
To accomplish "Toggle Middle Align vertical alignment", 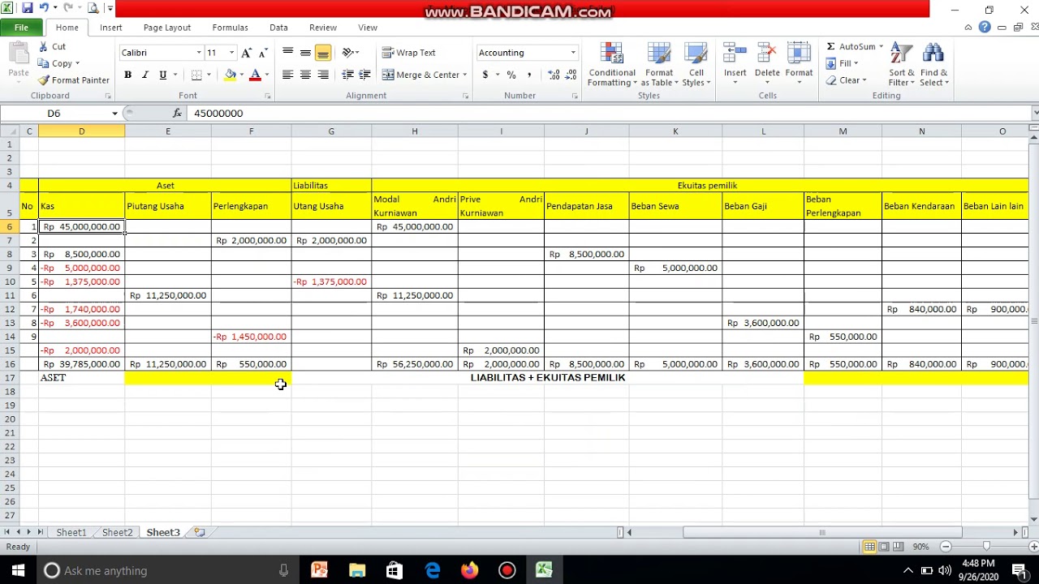I will point(305,53).
